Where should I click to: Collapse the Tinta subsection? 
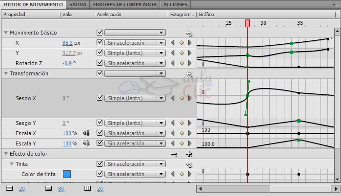pyautogui.click(x=12, y=164)
